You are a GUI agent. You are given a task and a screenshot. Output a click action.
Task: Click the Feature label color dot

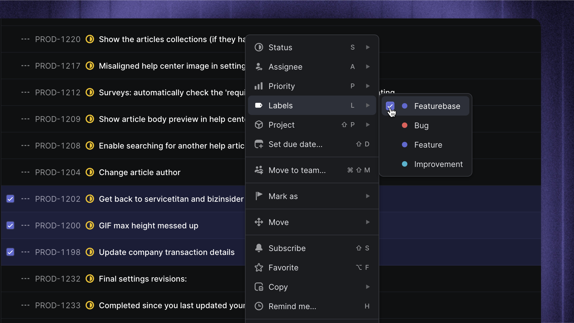(405, 145)
